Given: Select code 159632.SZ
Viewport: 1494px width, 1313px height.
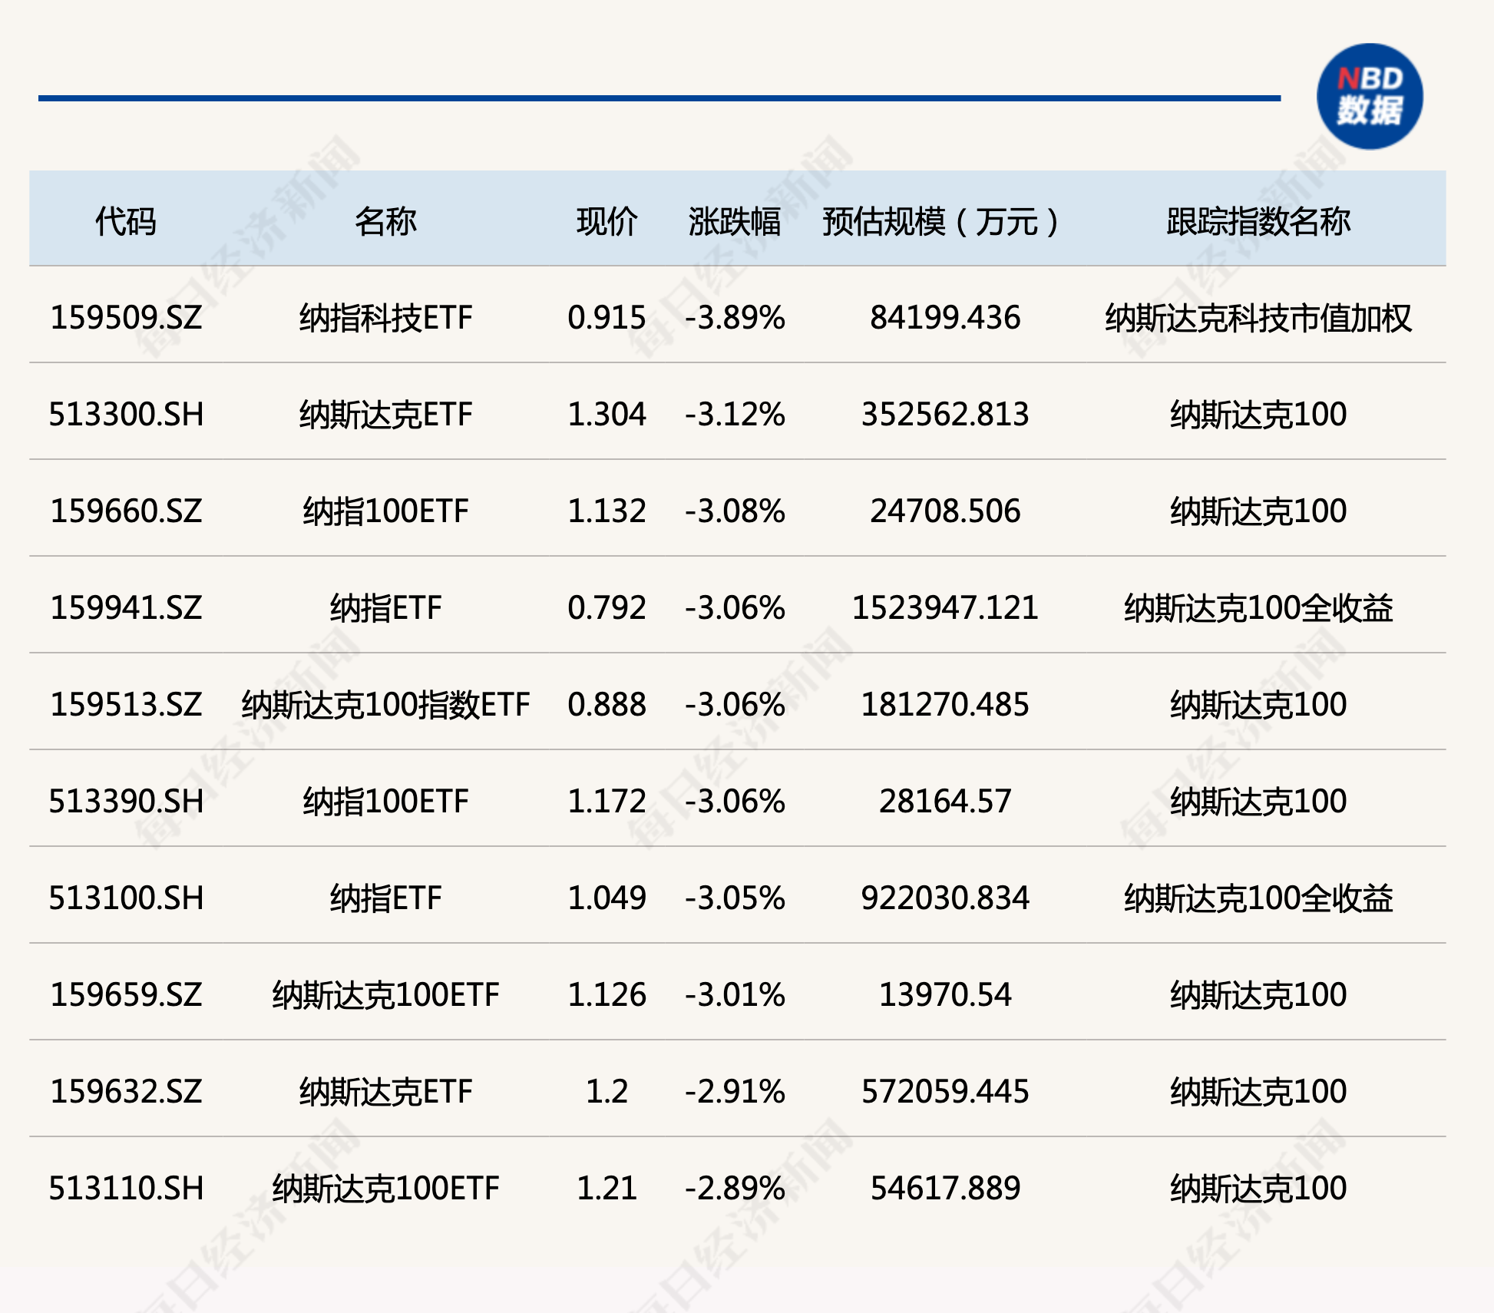Looking at the screenshot, I should [x=126, y=1092].
